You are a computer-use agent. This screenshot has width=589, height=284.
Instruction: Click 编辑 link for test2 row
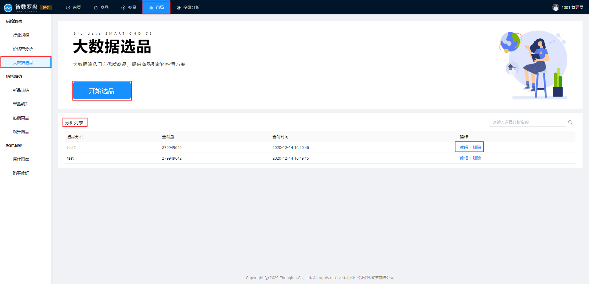tap(464, 147)
